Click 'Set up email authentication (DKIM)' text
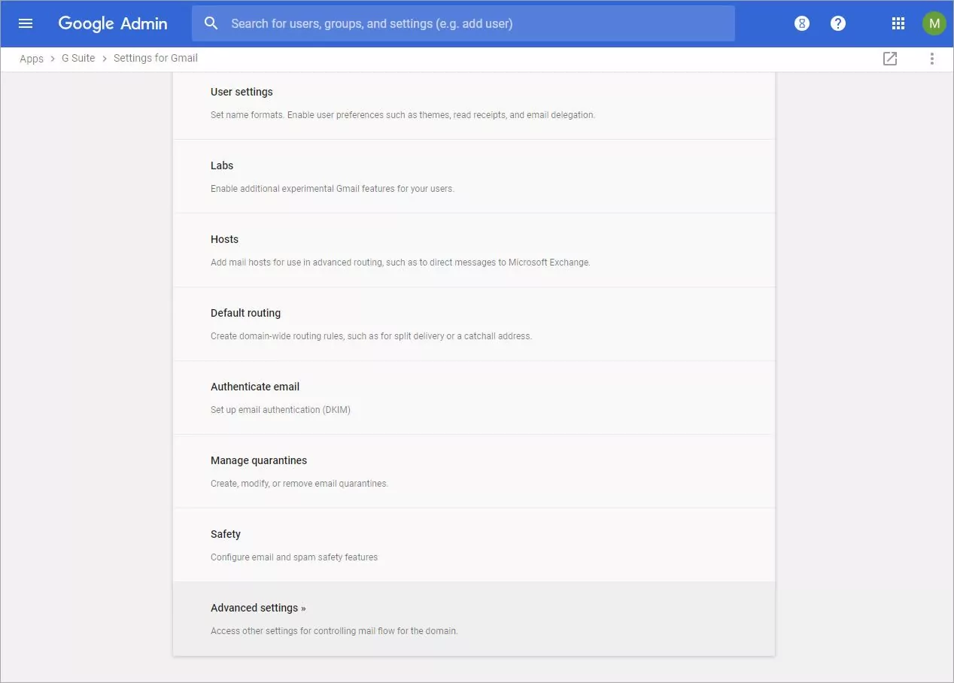Viewport: 954px width, 683px height. [281, 410]
